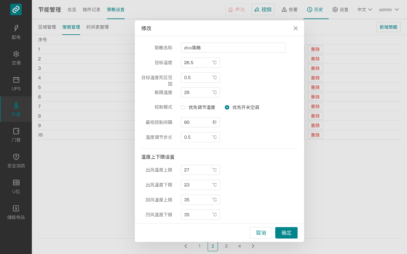407x254 pixels.
Task: Close the 修改 dialog with X
Action: click(295, 28)
